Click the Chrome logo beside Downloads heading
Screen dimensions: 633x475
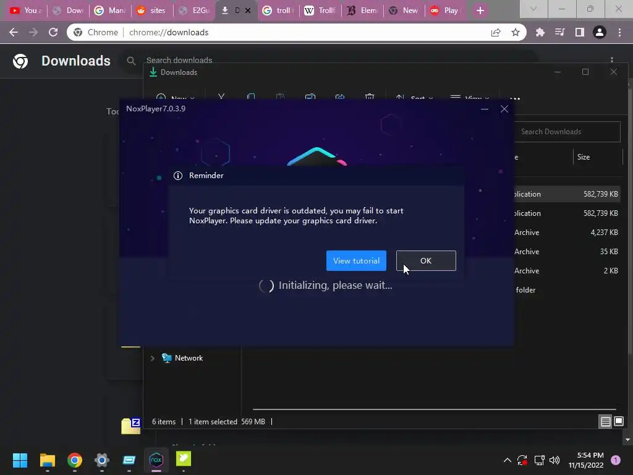20,61
